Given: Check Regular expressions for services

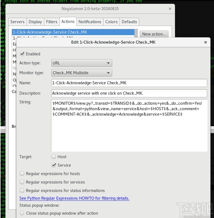Looking at the screenshot, I should [22, 182].
